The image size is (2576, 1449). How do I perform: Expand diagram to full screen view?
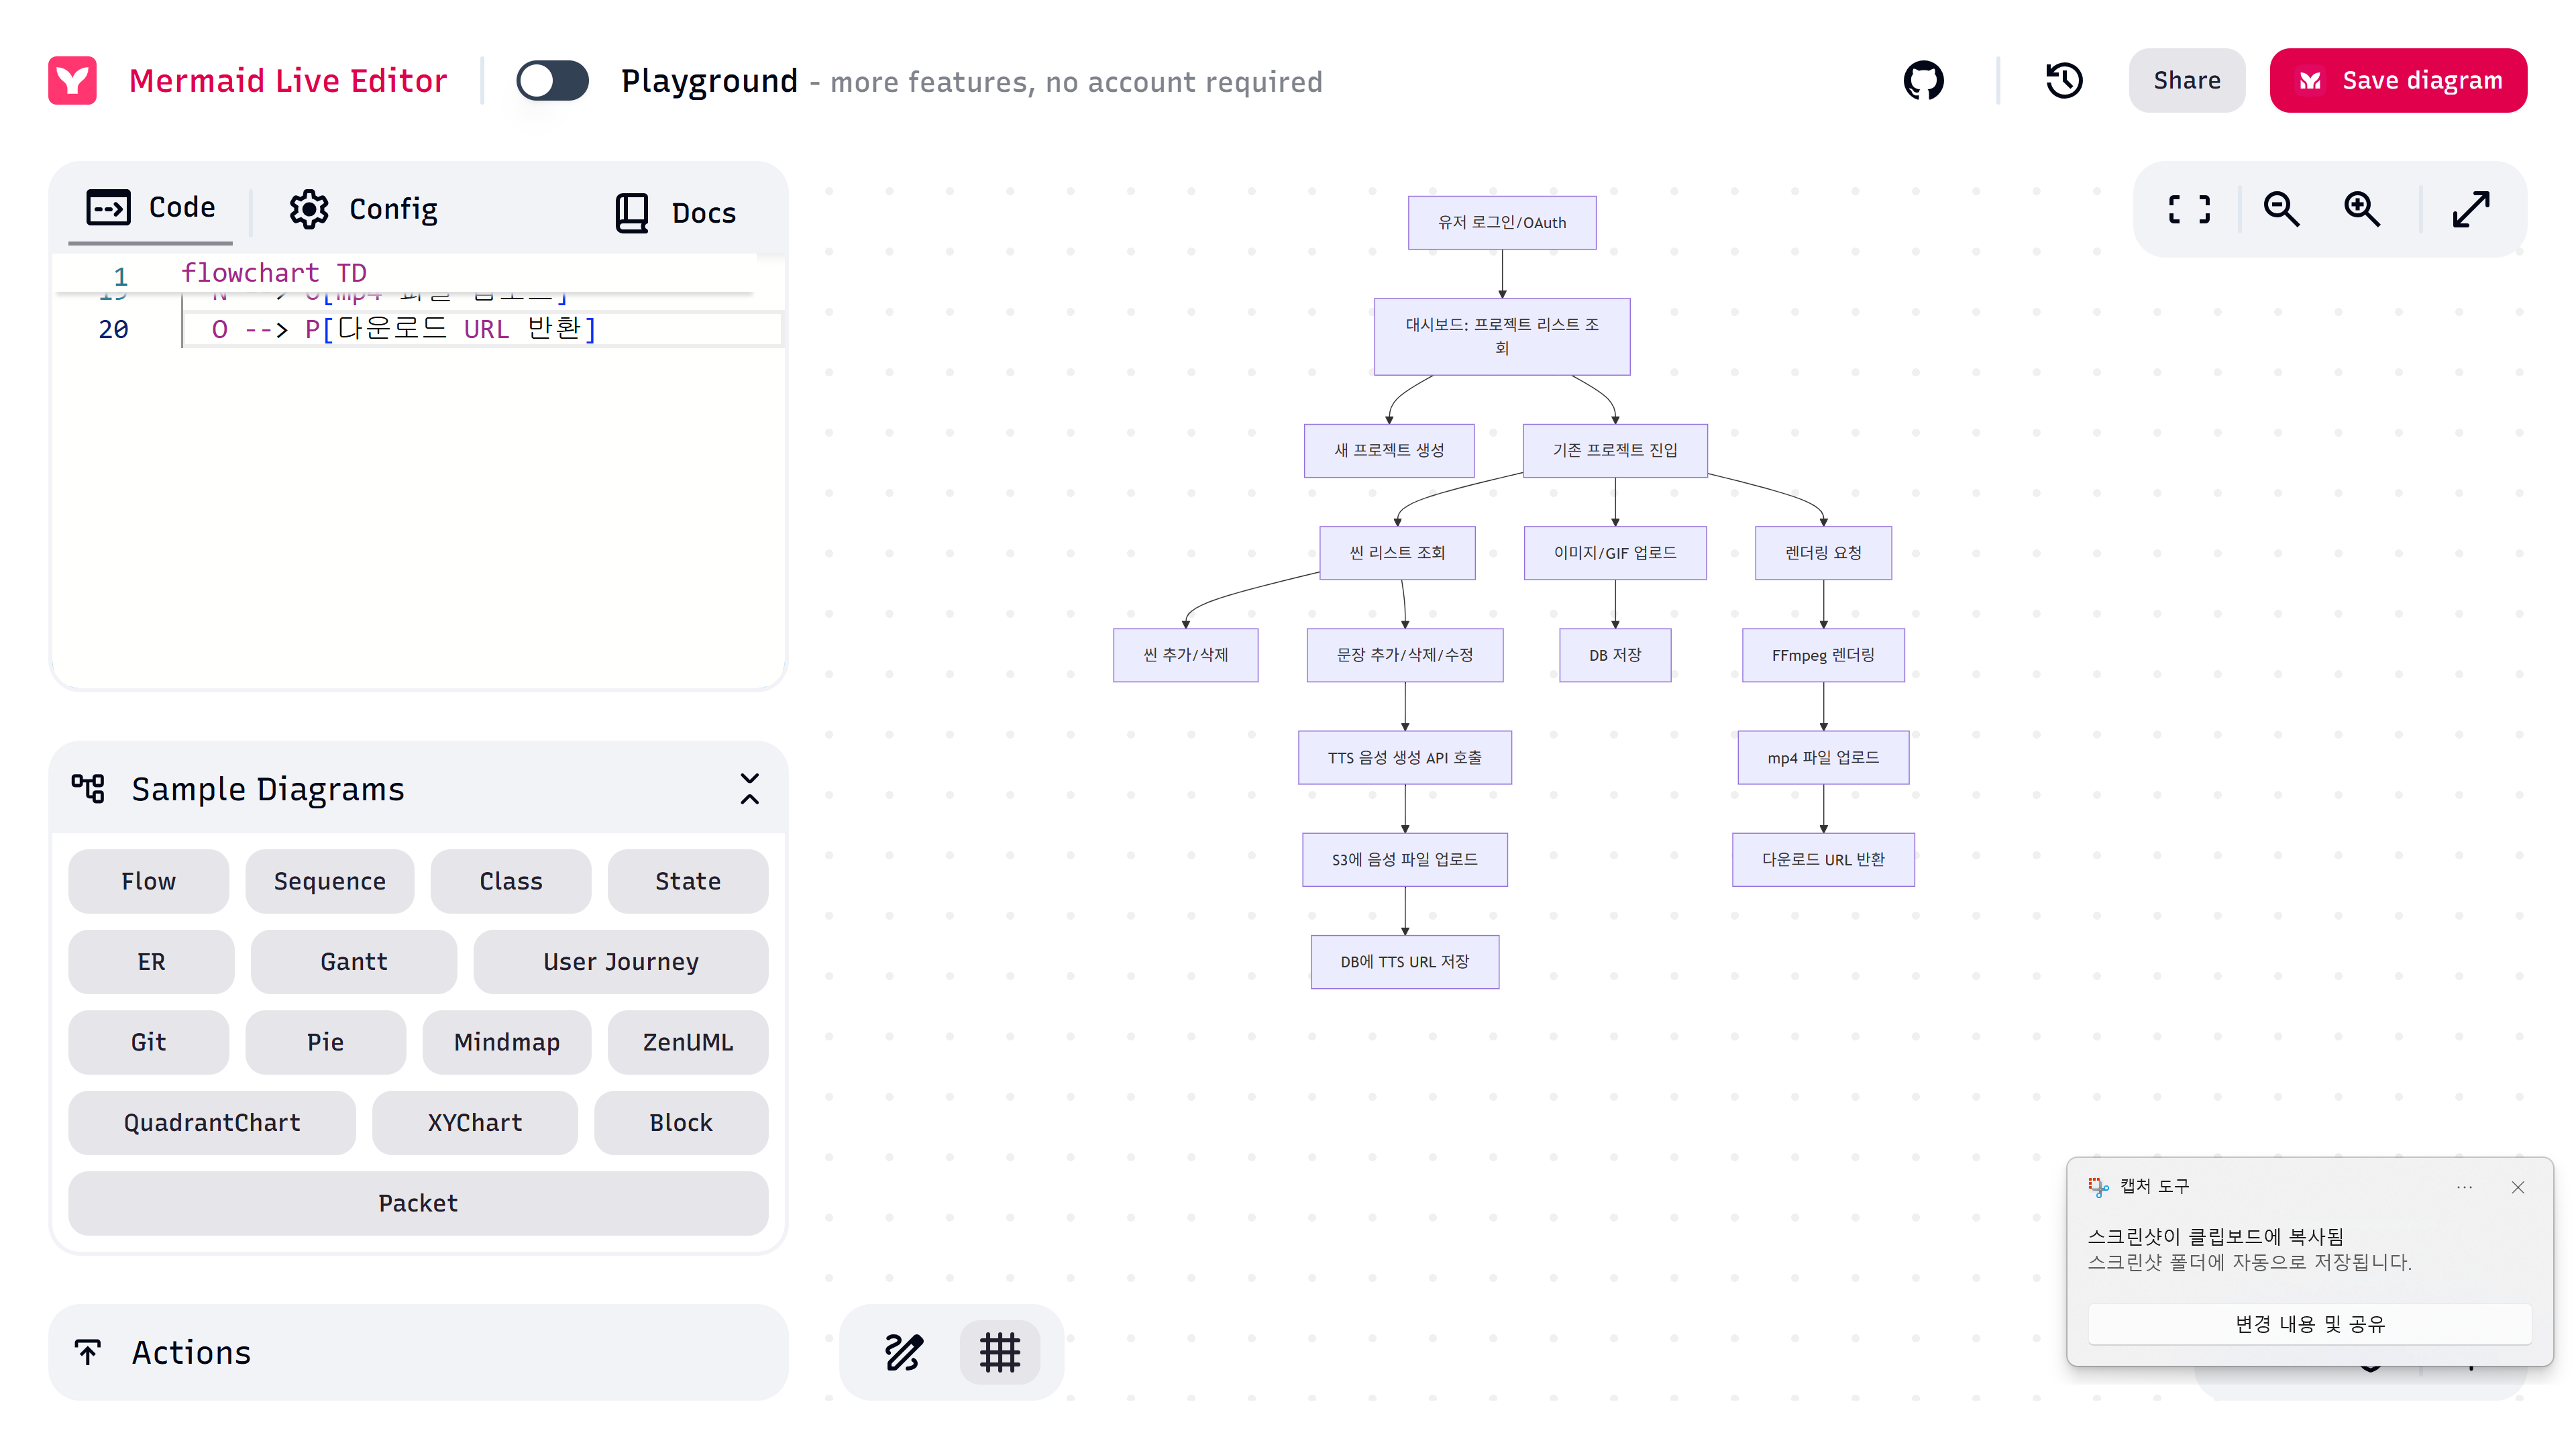2471,209
